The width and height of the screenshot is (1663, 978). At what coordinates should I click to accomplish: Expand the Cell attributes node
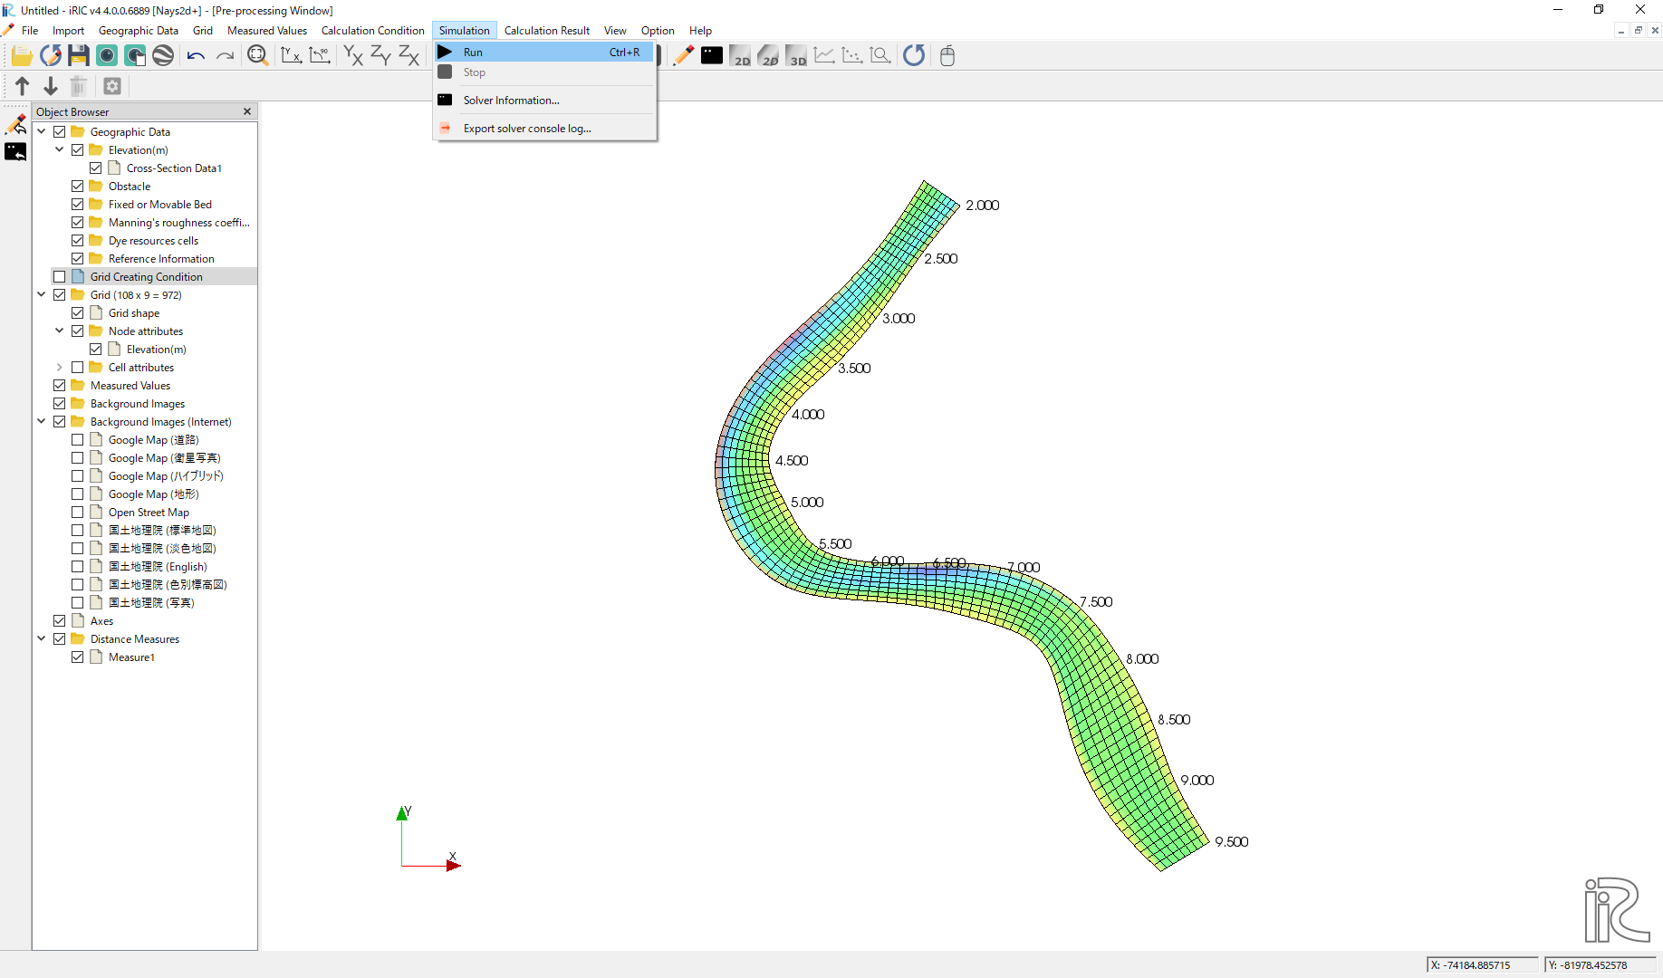pos(60,368)
